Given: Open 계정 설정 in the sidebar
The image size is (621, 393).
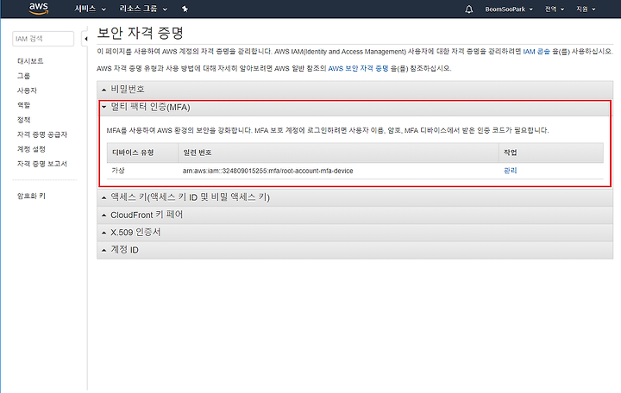Looking at the screenshot, I should 31,149.
